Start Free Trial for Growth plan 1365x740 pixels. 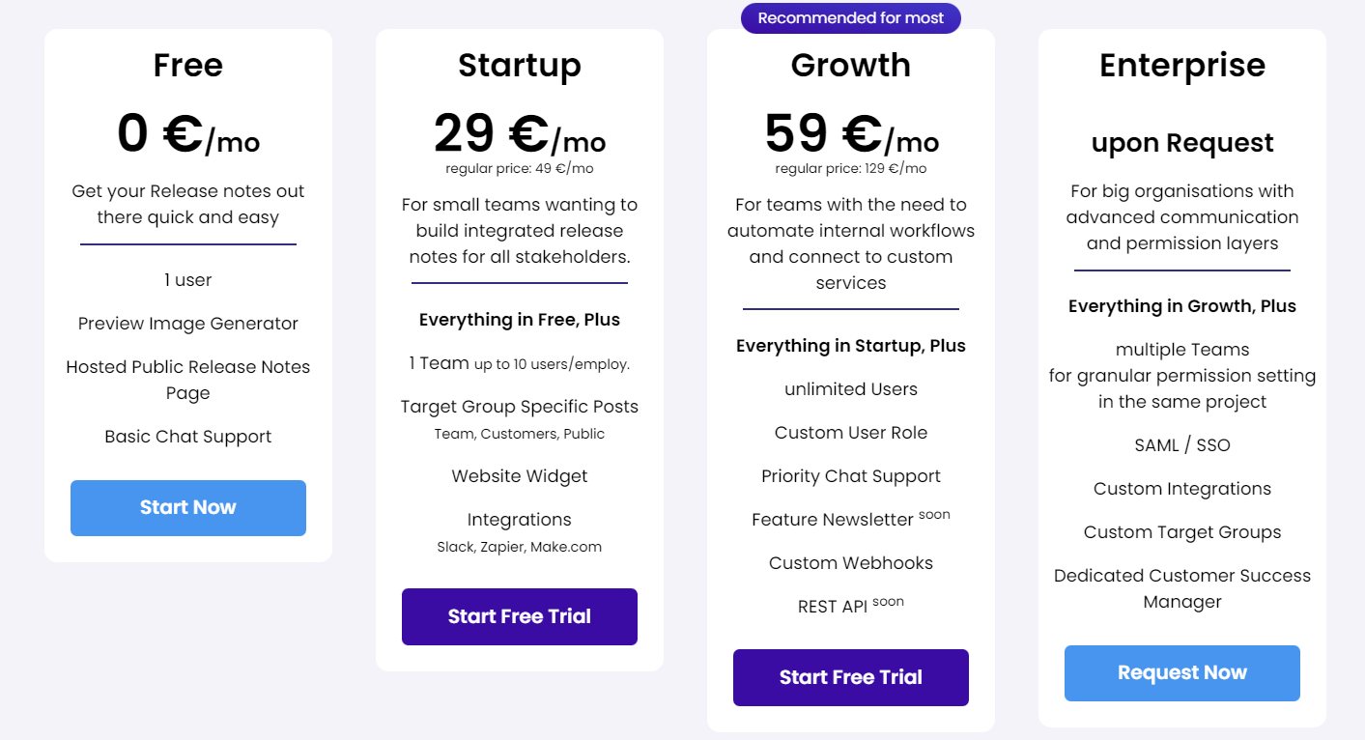[x=851, y=677]
